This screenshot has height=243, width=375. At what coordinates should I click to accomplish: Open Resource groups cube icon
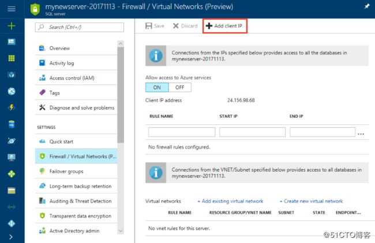(12, 75)
